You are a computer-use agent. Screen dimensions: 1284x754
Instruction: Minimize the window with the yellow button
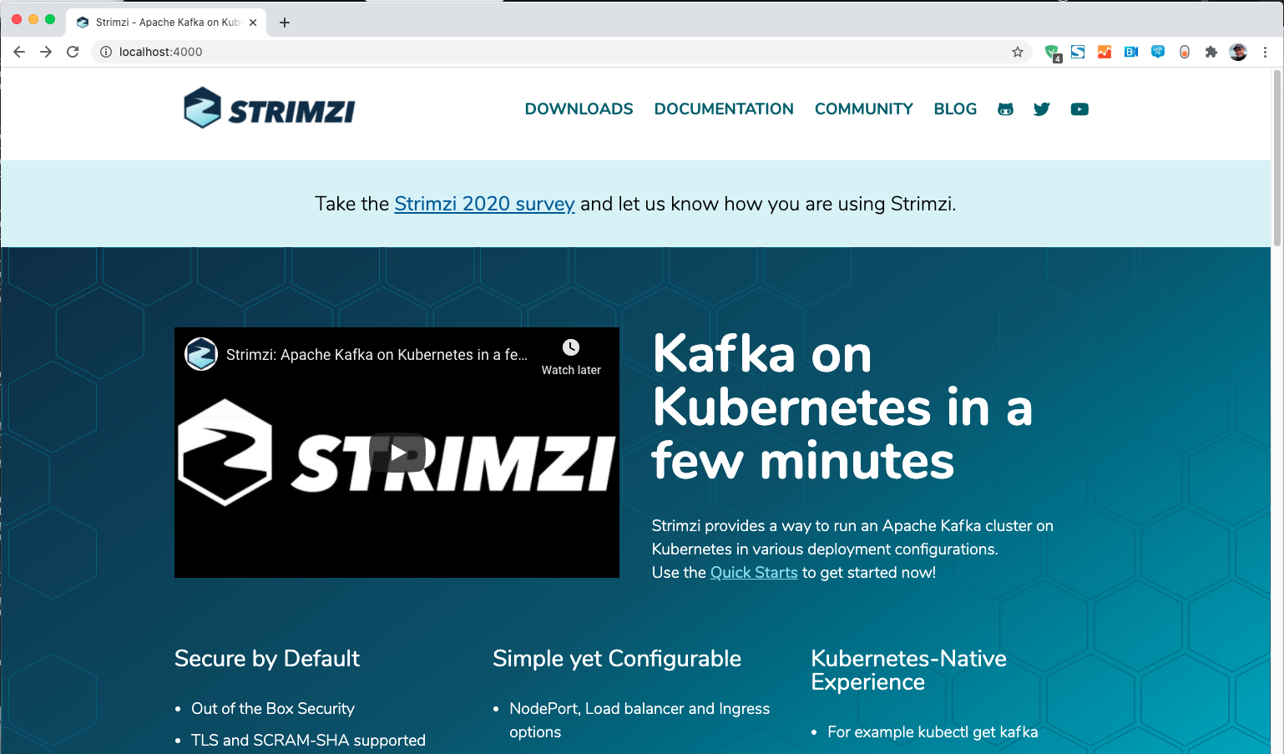(33, 19)
